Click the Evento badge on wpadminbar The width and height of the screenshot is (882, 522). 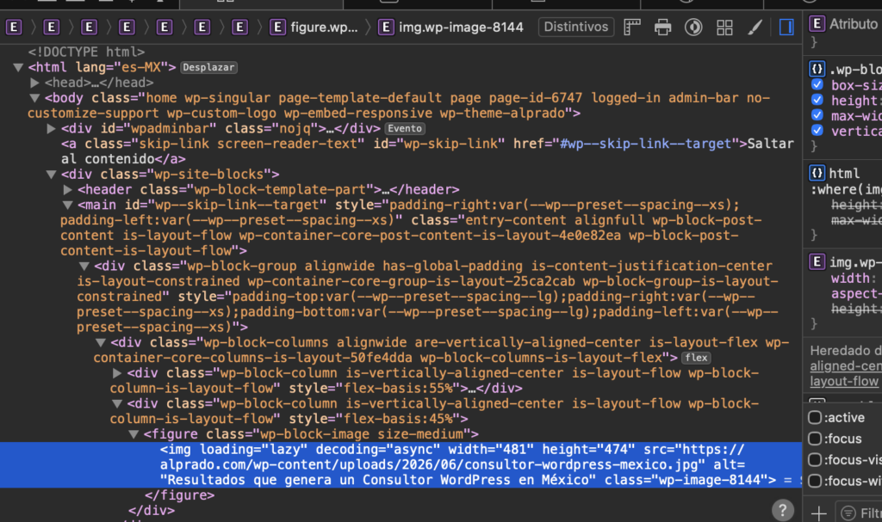[x=405, y=129]
